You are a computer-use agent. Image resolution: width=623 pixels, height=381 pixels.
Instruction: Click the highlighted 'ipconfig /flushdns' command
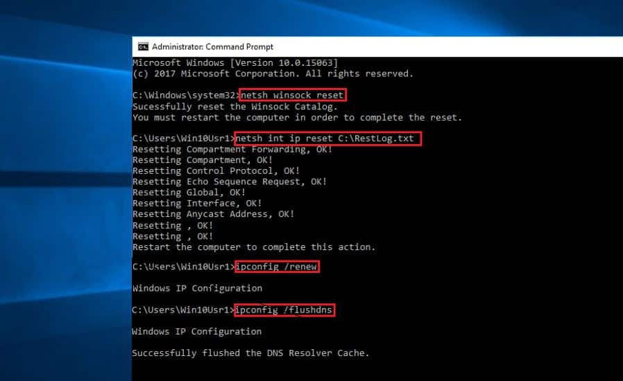(284, 310)
